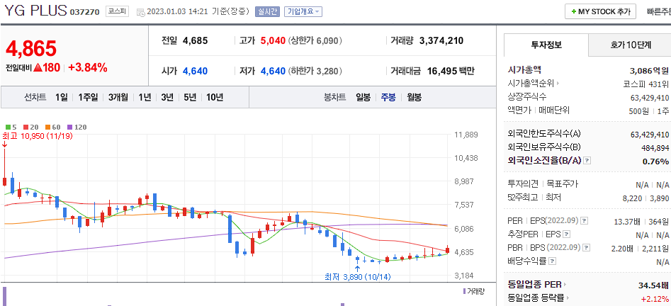
Task: Show the 월봉 candle chart
Action: point(415,97)
